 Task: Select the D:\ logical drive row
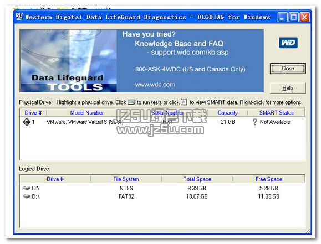[162, 196]
